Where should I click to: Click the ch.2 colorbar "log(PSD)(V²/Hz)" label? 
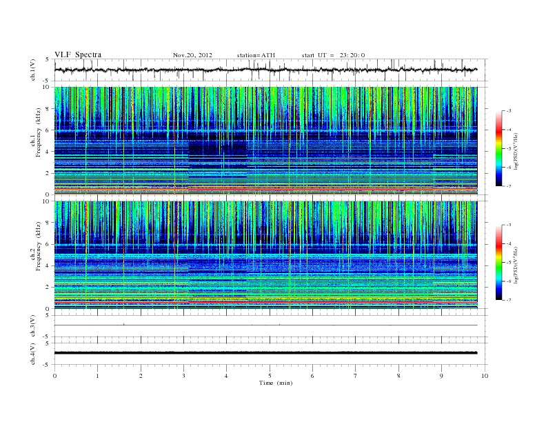(x=516, y=265)
